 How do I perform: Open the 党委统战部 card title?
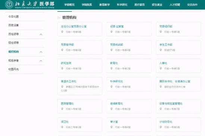(x=117, y=44)
